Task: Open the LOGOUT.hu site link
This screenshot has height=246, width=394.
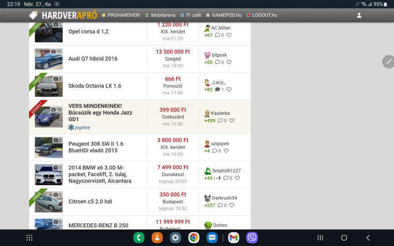Action: pos(262,15)
